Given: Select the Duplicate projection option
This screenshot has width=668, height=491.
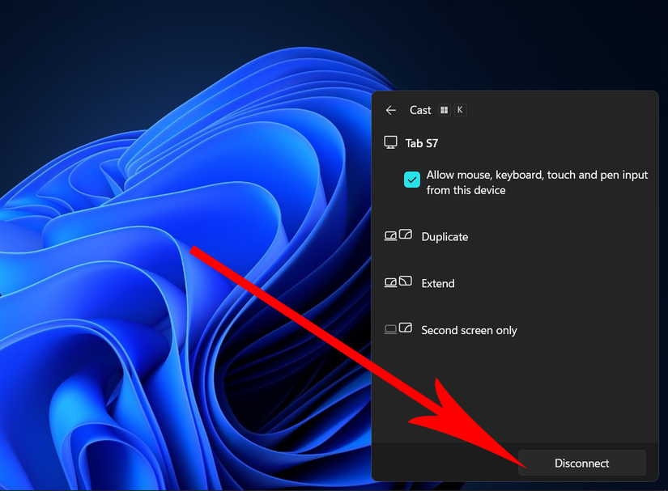Looking at the screenshot, I should click(515, 236).
